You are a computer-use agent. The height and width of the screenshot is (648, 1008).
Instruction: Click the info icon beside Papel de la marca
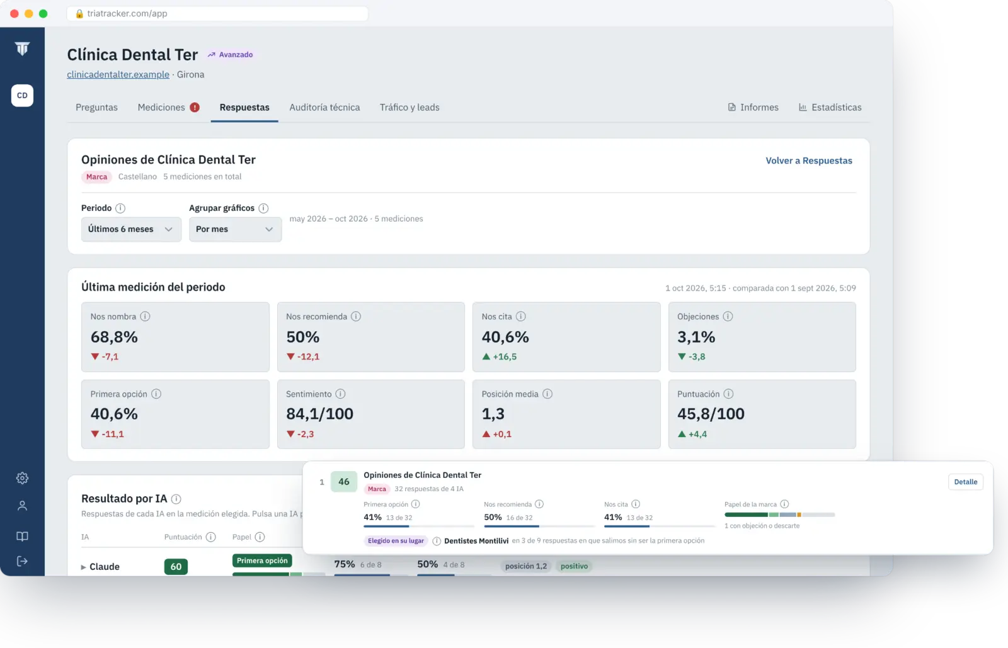click(784, 504)
